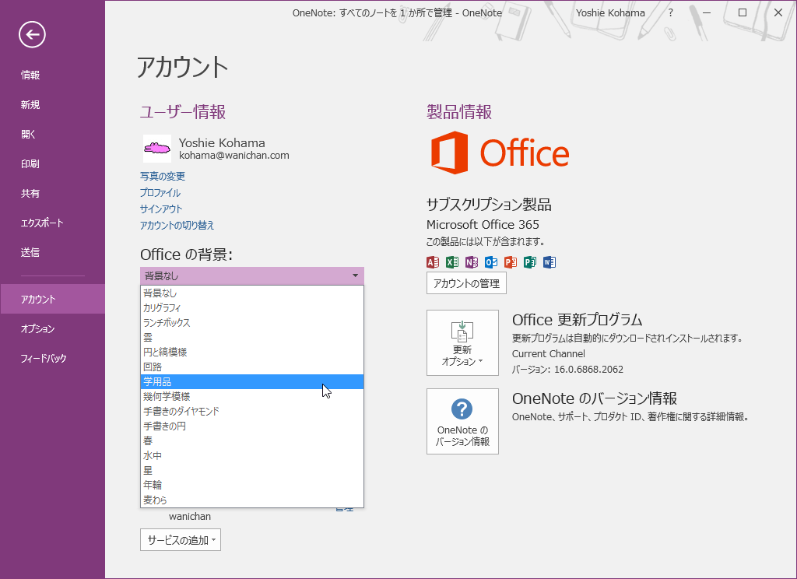Image resolution: width=797 pixels, height=579 pixels.
Task: Open 情報 in the sidebar
Action: coord(52,75)
